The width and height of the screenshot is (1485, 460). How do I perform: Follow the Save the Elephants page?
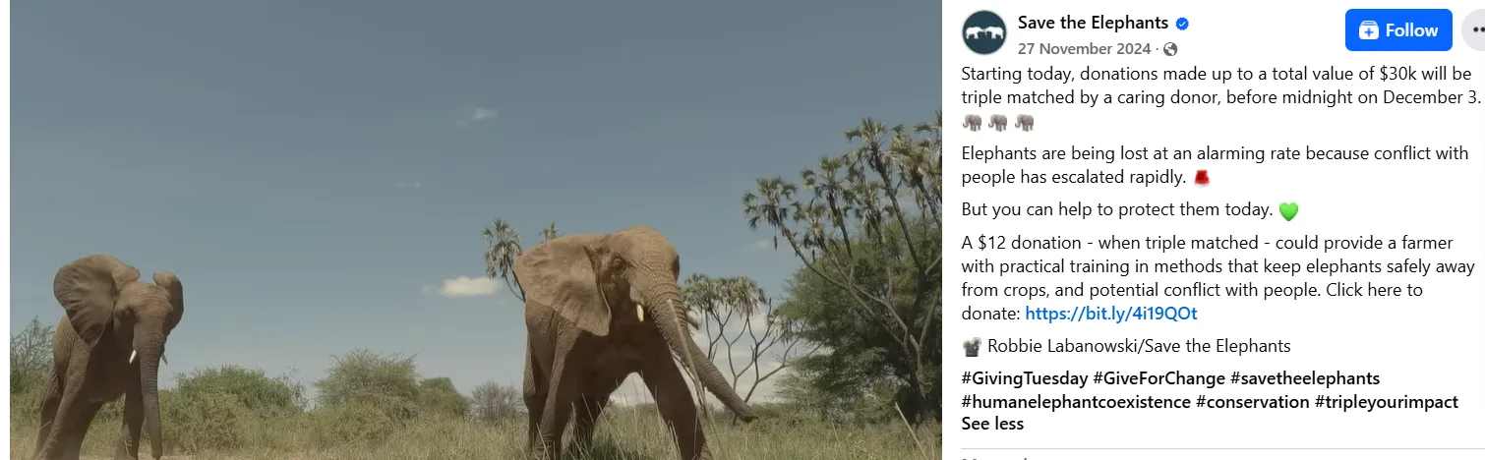tap(1398, 30)
